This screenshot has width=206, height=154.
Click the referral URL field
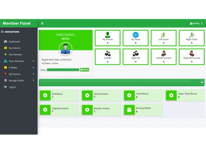(x=60, y=70)
